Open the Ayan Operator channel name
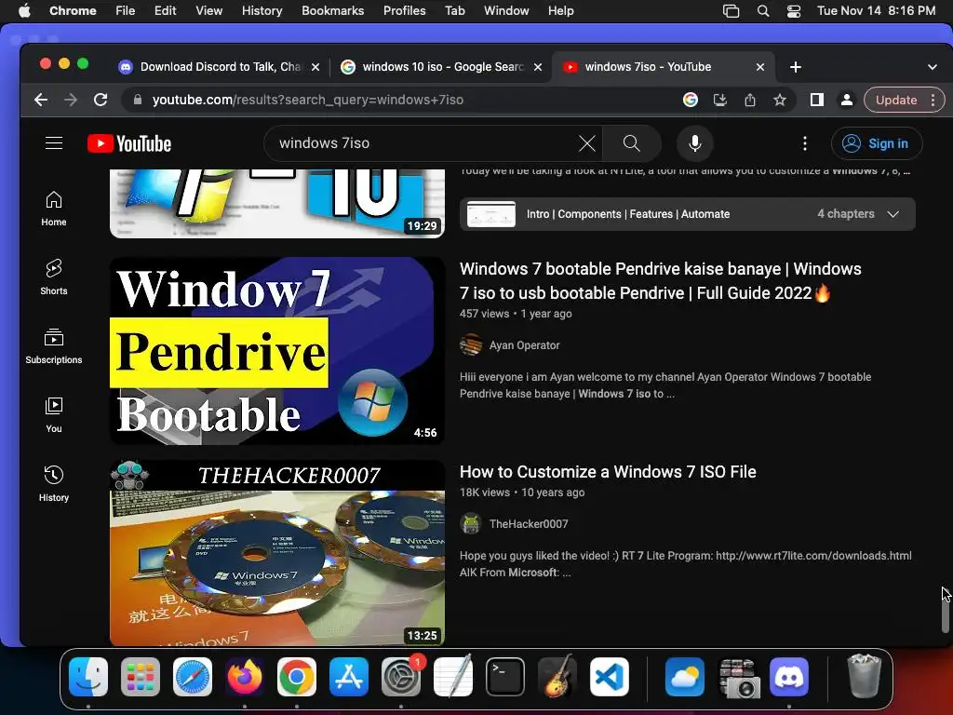 pos(525,345)
